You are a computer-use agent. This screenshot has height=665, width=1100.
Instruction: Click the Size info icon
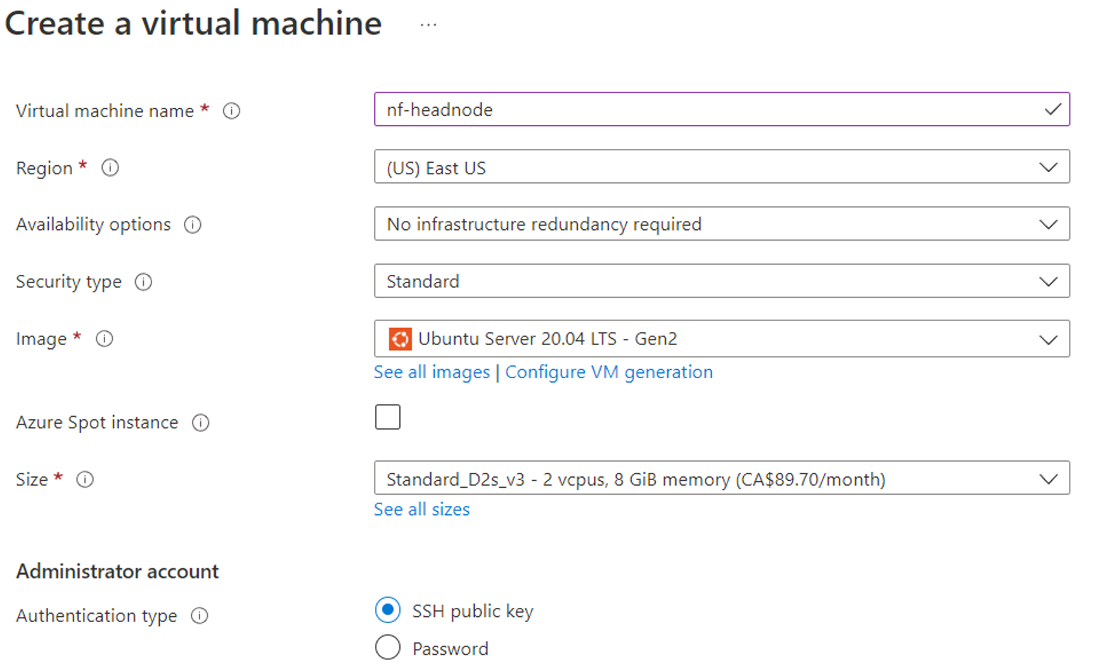[85, 479]
